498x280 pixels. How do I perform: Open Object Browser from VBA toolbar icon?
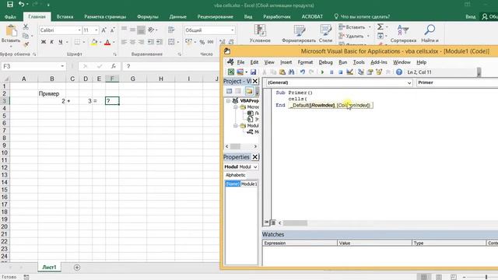tap(379, 72)
